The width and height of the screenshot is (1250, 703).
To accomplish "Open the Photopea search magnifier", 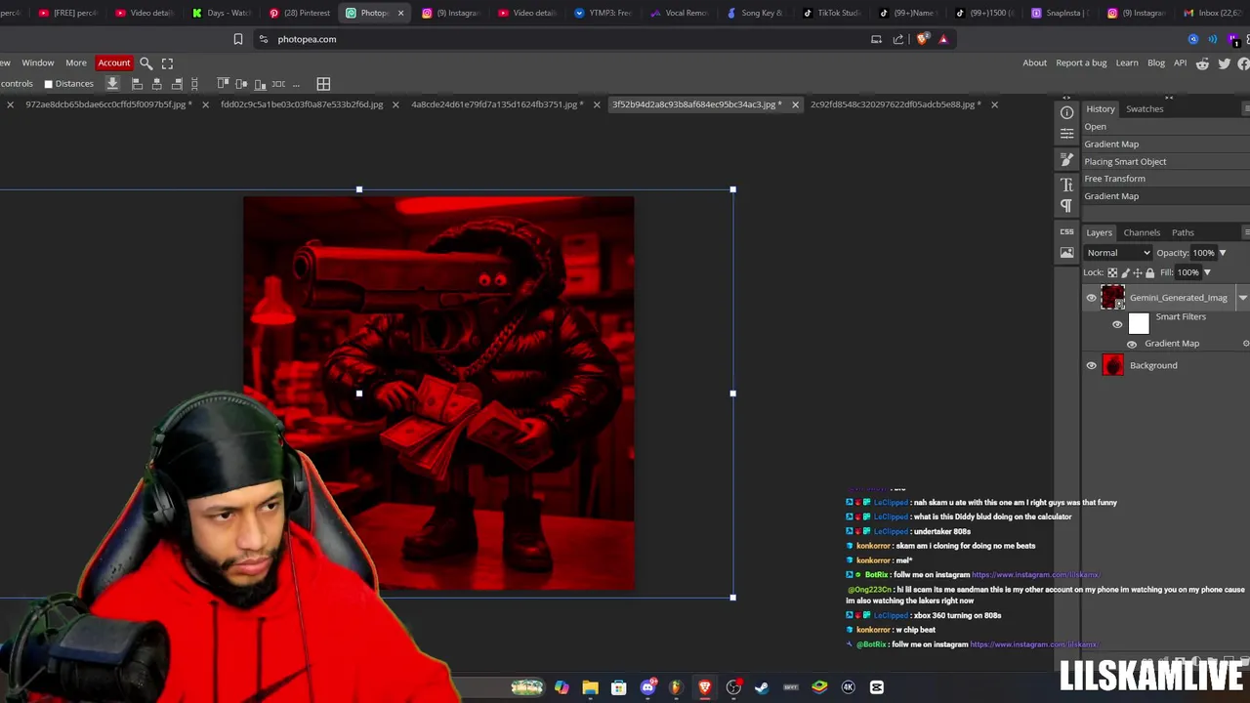I will pos(146,63).
